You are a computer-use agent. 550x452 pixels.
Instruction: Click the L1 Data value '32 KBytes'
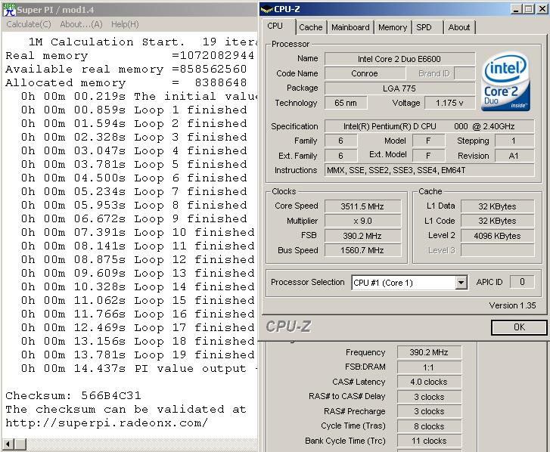[x=497, y=206]
